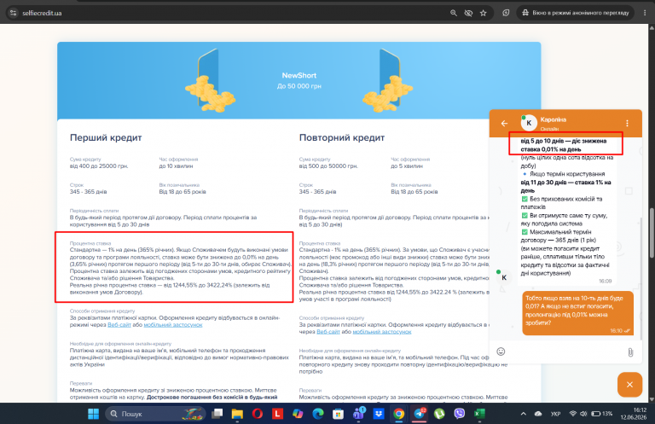Viewport: 655px width, 424px height.
Task: Click the page scrollbar down arrow
Action: pos(652,399)
